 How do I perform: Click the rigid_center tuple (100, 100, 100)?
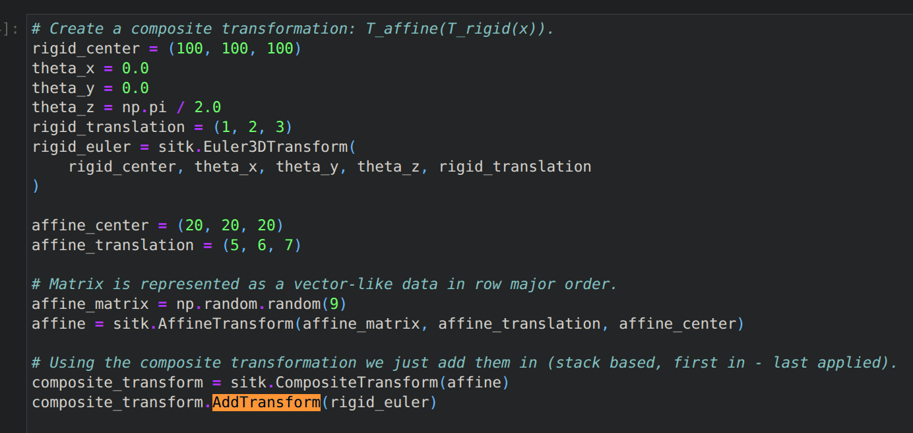coord(239,49)
